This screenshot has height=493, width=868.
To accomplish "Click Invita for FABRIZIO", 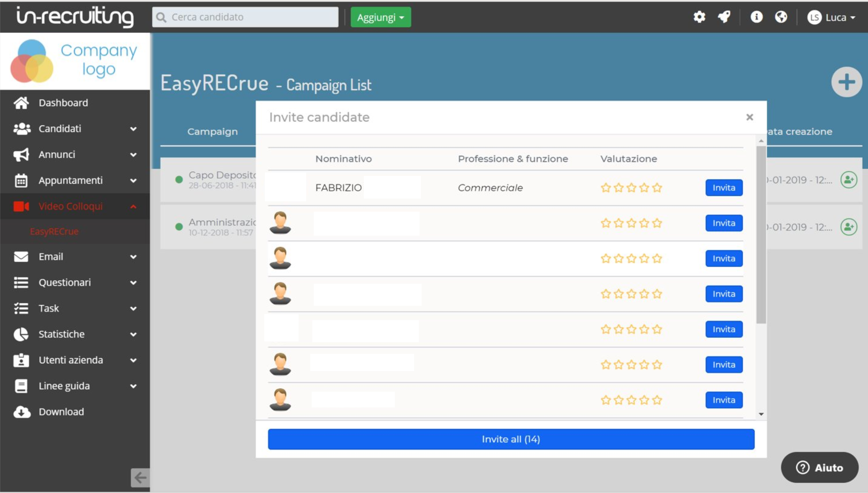I will pyautogui.click(x=724, y=188).
